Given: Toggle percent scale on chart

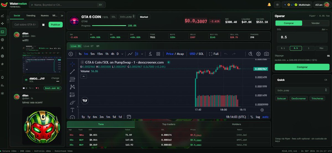Looking at the screenshot, I should pos(252,117).
